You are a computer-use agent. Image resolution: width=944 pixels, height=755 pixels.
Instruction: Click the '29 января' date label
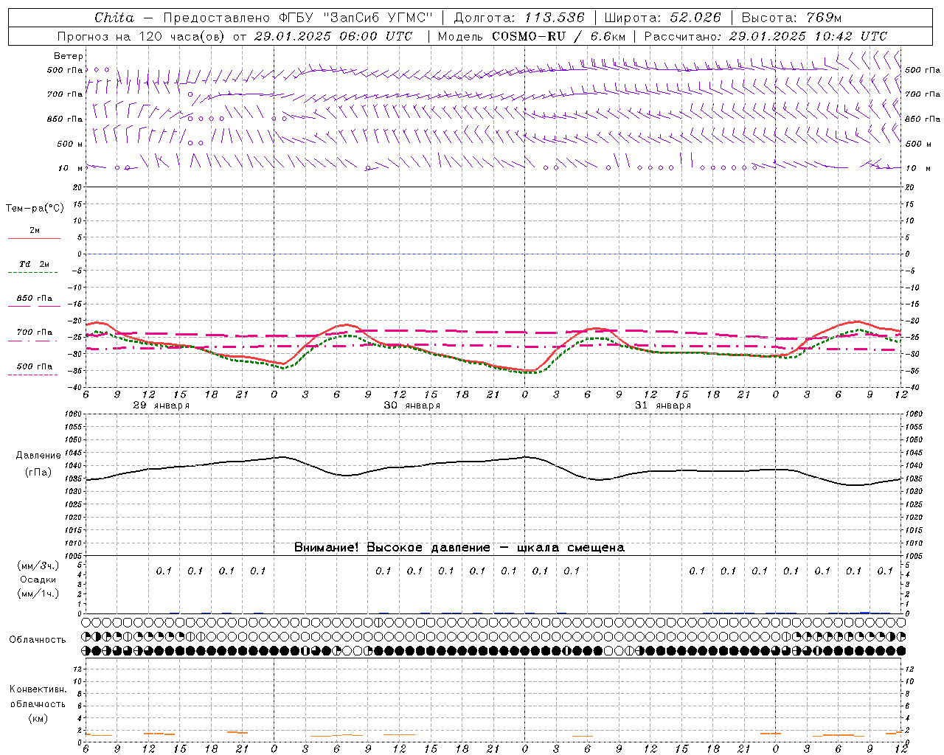click(x=162, y=406)
